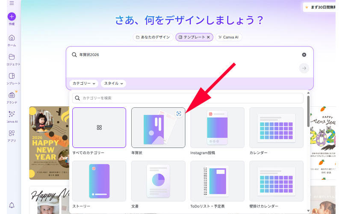Select the あなたのデザイン tab

[153, 37]
